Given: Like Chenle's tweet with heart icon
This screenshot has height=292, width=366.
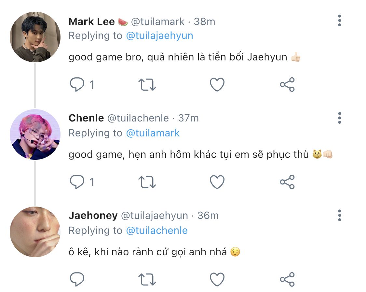Looking at the screenshot, I should click(x=217, y=182).
